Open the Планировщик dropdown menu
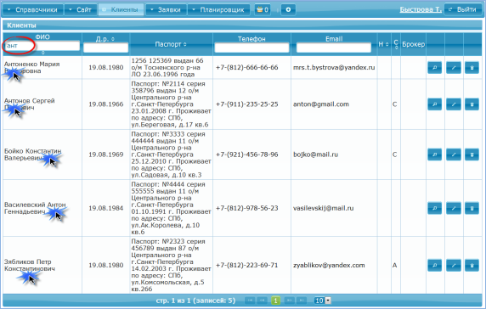 pos(219,9)
